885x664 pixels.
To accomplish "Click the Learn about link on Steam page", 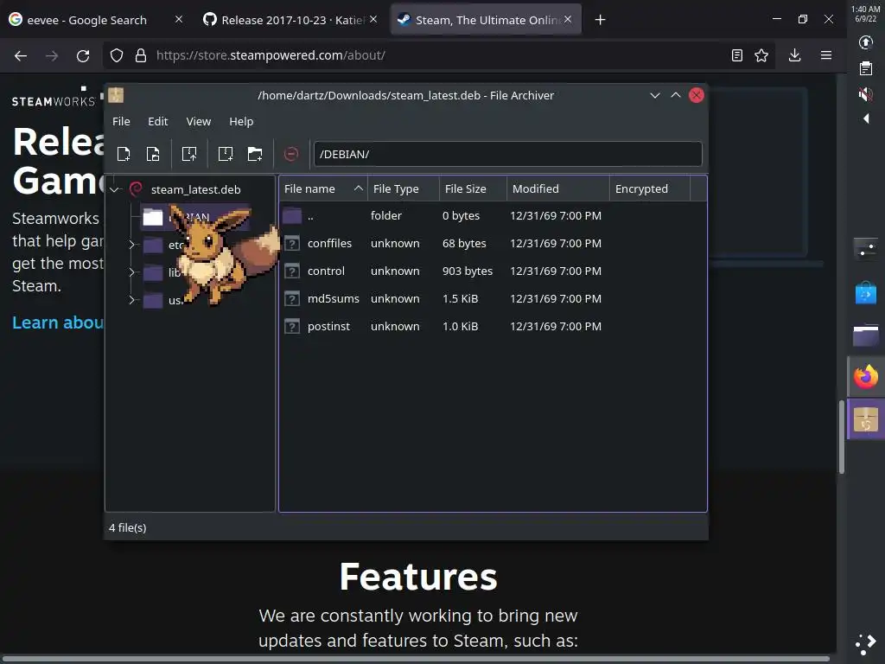I will click(x=58, y=322).
